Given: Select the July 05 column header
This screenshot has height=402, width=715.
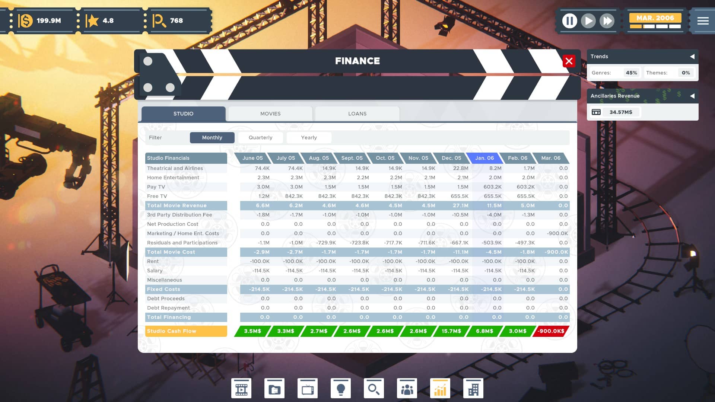Looking at the screenshot, I should [286, 158].
